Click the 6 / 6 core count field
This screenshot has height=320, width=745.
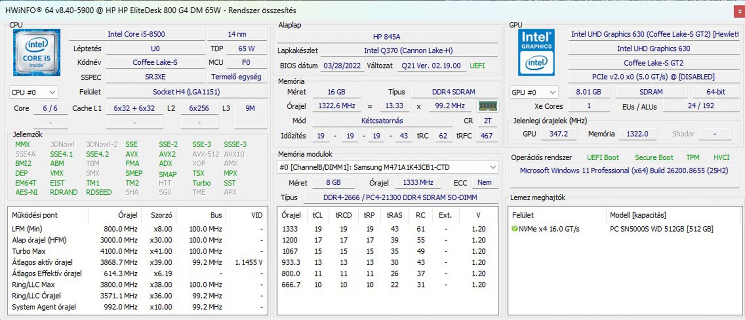pos(50,108)
